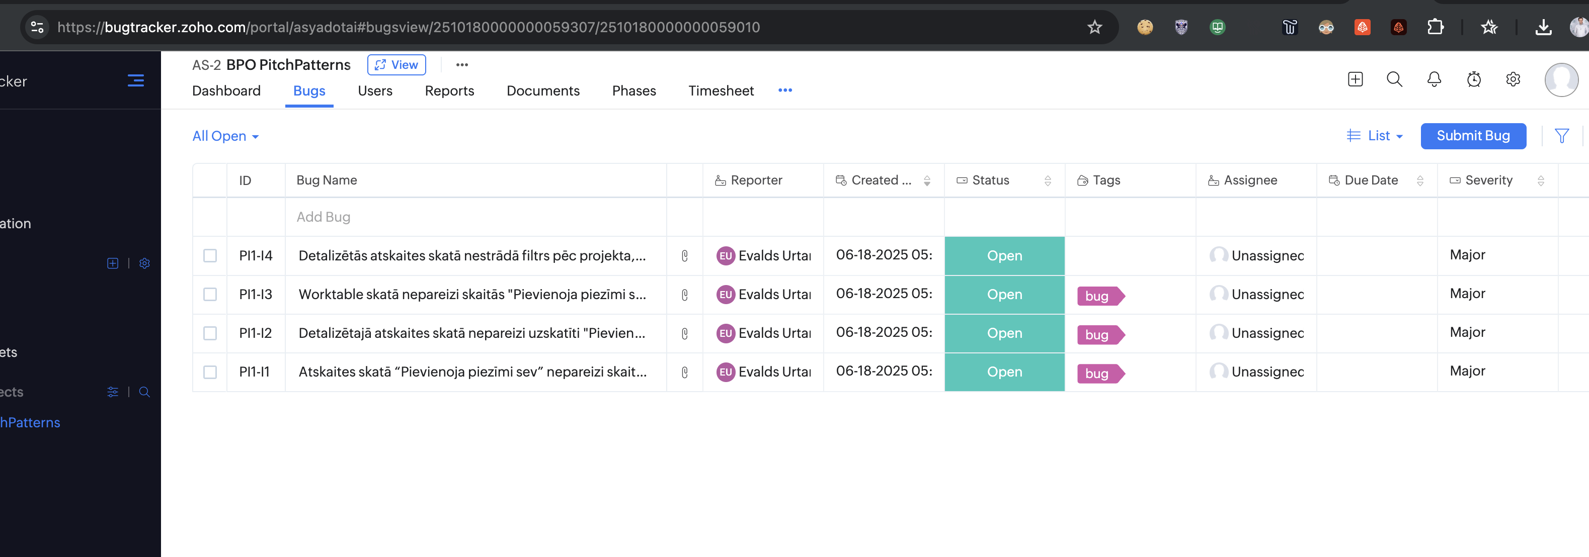The height and width of the screenshot is (557, 1589).
Task: Sort by Created column arrows
Action: click(x=926, y=180)
